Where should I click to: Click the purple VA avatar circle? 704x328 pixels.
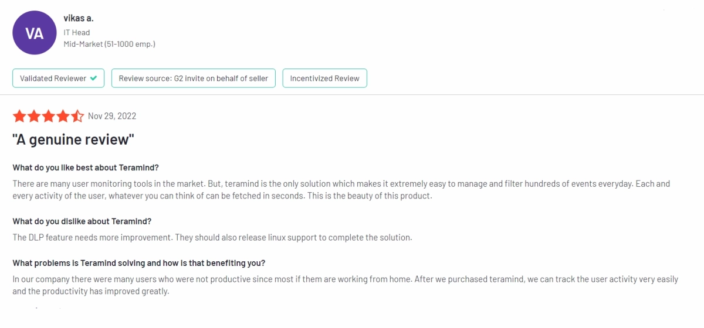coord(35,33)
